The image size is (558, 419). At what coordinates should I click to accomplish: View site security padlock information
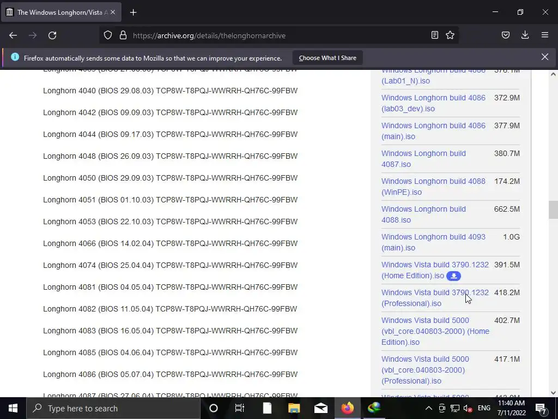[123, 35]
